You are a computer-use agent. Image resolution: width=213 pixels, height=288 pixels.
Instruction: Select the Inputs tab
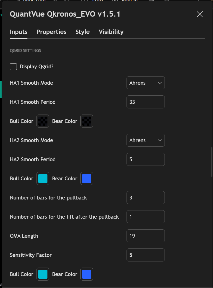[19, 32]
